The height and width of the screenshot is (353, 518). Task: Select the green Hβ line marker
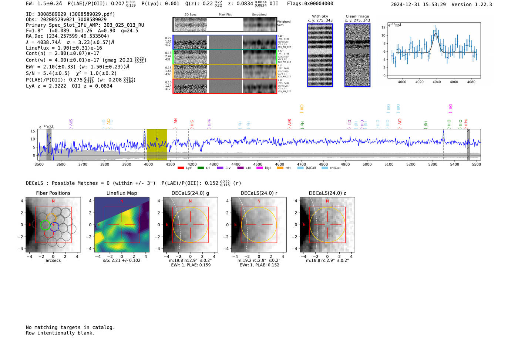click(x=426, y=124)
